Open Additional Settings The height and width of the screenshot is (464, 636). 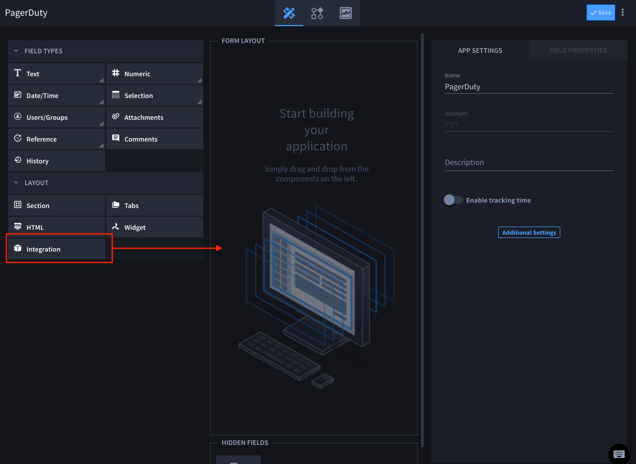[x=529, y=232]
